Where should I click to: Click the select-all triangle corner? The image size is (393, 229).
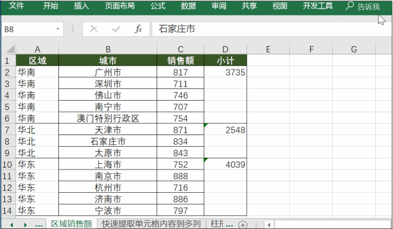[10, 49]
